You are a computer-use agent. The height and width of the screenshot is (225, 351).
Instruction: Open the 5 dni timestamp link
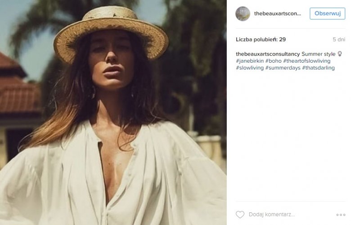click(x=339, y=40)
